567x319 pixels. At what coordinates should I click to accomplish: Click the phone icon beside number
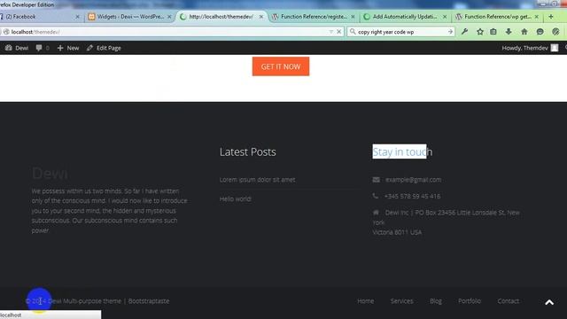coord(376,196)
